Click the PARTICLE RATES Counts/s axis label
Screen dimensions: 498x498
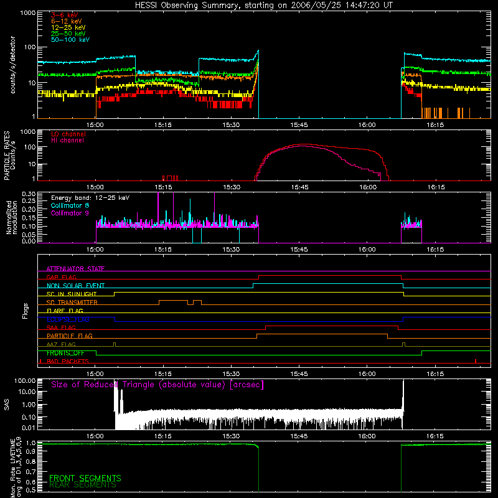[9, 155]
